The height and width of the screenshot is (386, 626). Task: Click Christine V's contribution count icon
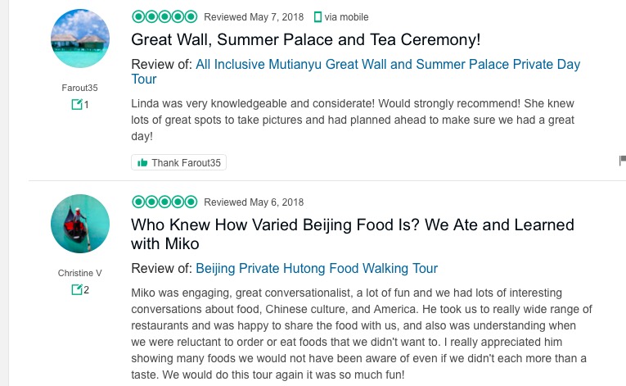point(77,289)
